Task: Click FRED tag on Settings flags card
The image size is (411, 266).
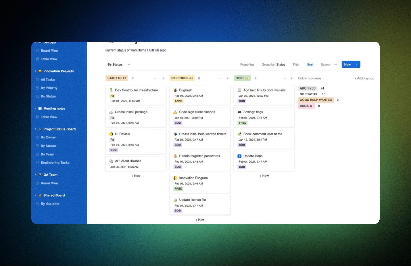Action: pos(243,123)
